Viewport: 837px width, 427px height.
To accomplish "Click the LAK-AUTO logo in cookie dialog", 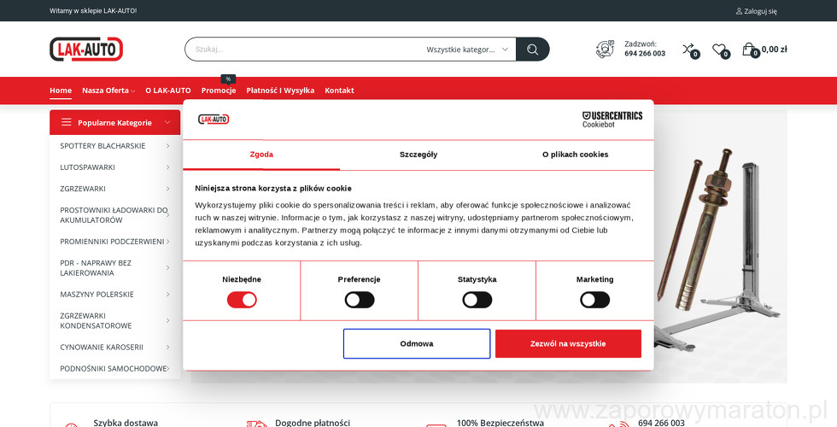I will click(x=214, y=119).
